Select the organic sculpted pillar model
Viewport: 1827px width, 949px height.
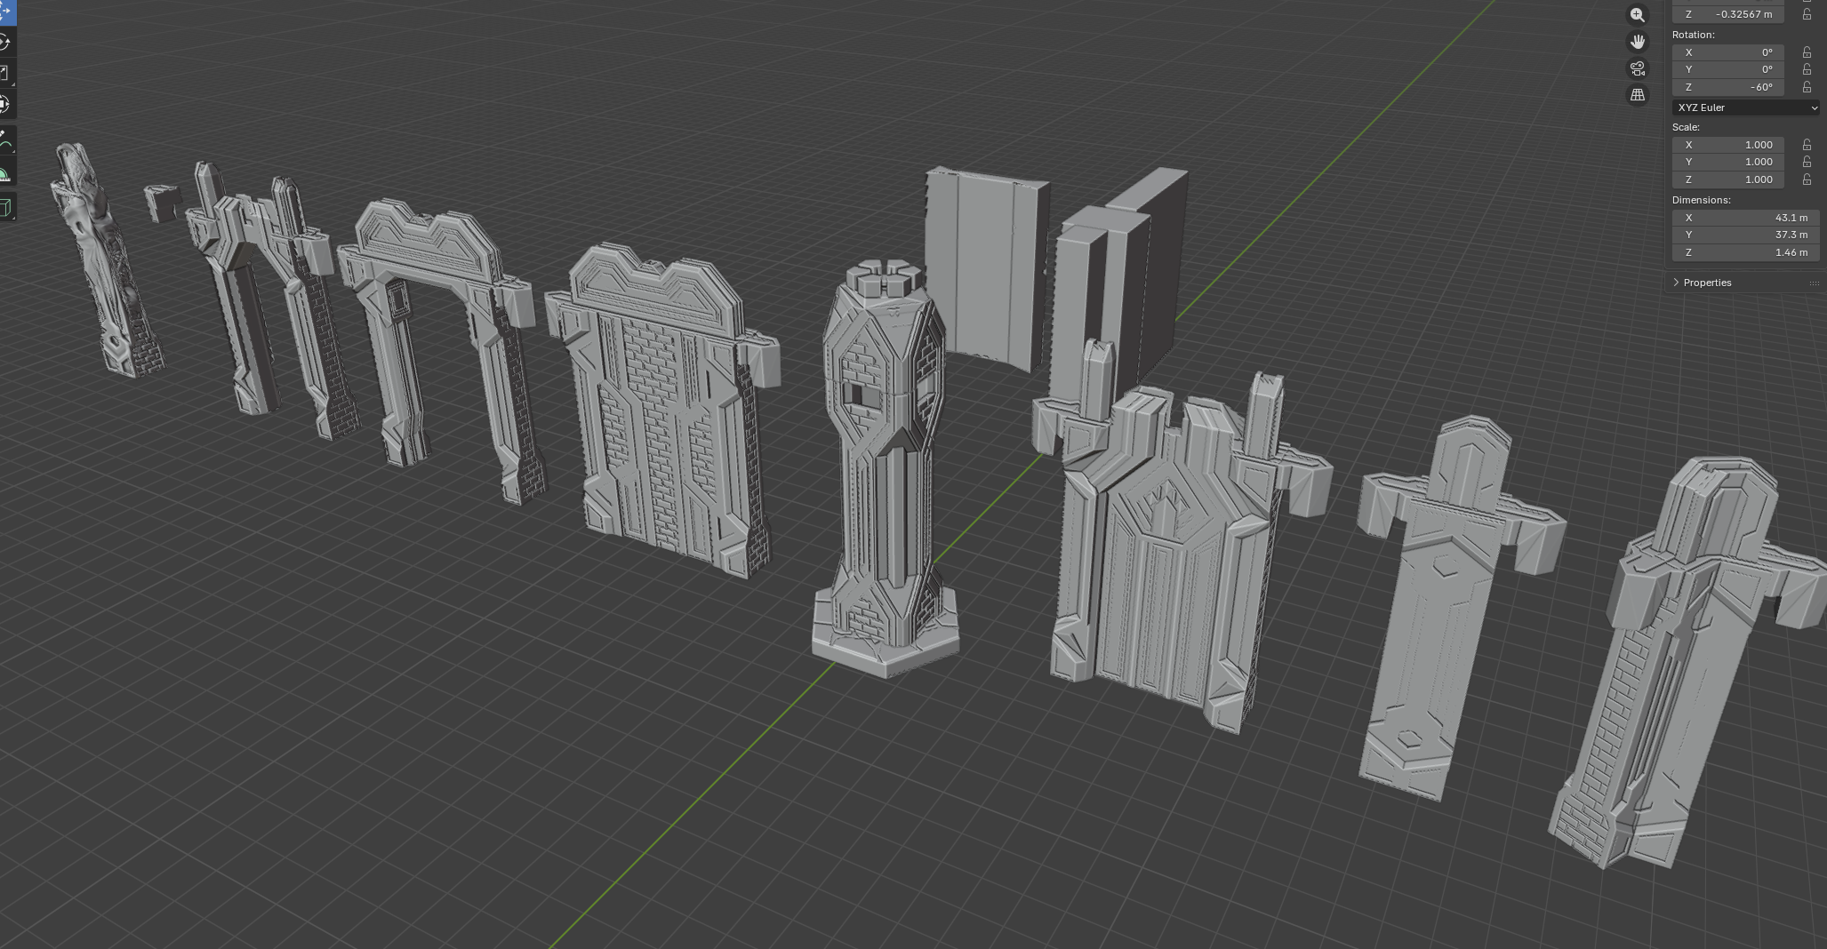pos(106,260)
